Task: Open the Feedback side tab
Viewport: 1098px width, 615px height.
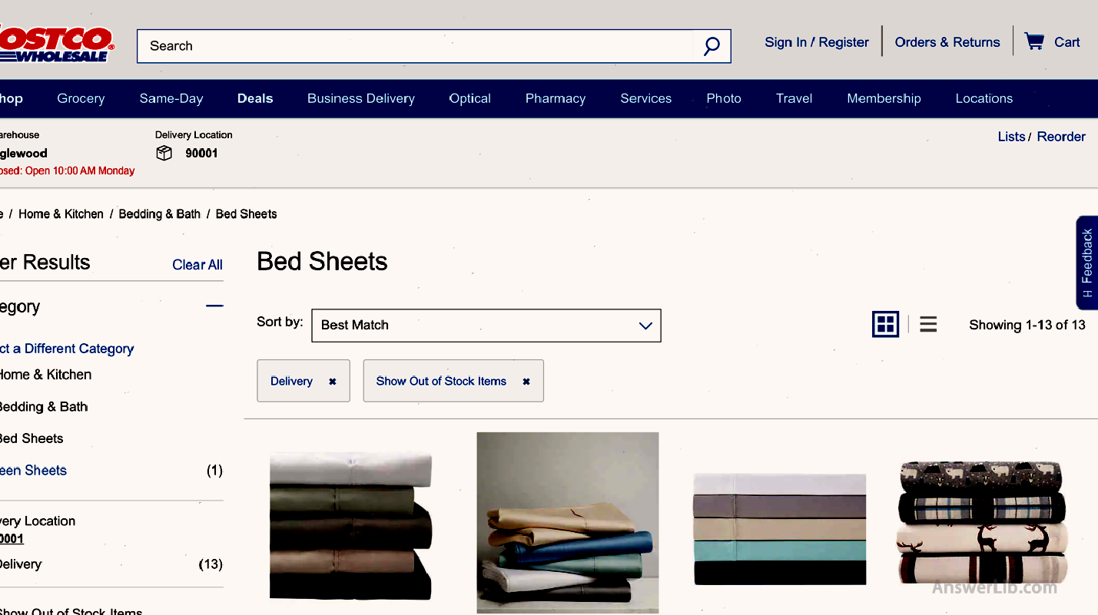Action: pyautogui.click(x=1086, y=263)
